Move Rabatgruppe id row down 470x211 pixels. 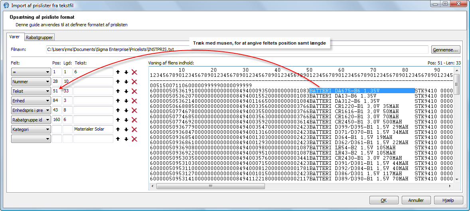pos(126,120)
